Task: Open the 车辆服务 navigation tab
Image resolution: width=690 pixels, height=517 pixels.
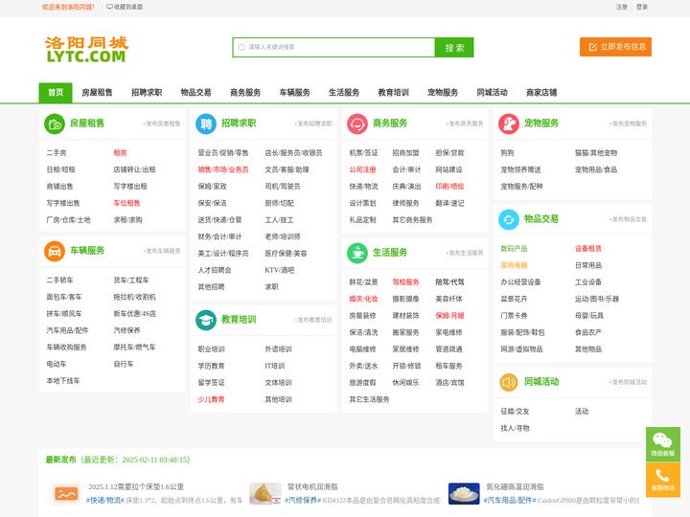Action: pyautogui.click(x=295, y=92)
